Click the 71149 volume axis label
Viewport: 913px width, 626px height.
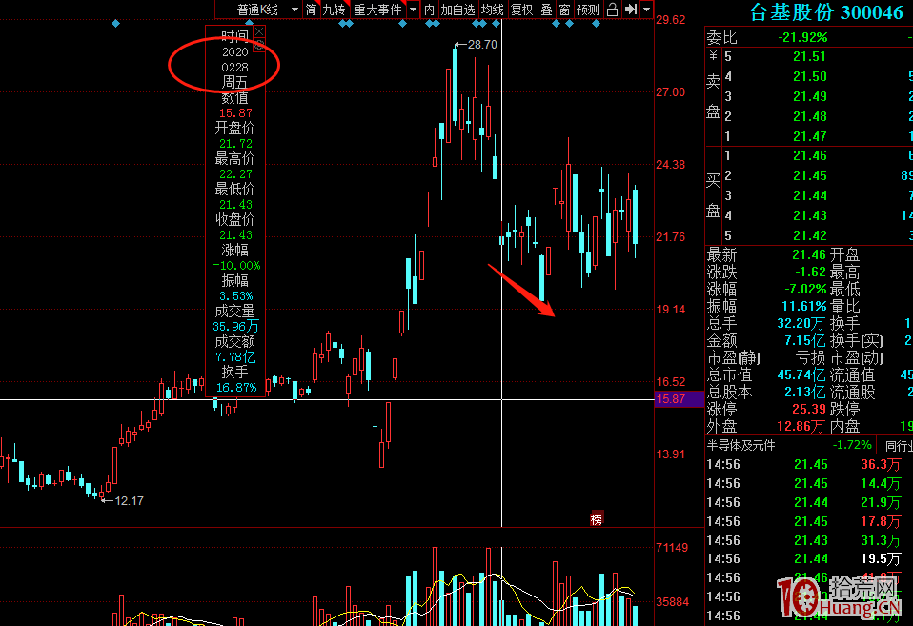tap(672, 547)
